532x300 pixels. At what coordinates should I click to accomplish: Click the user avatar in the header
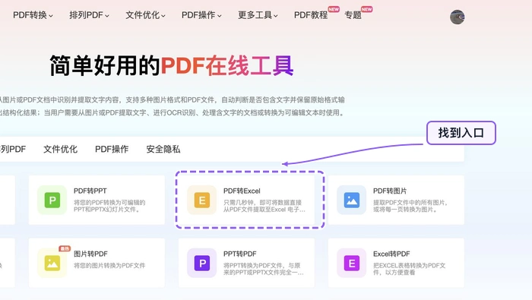[x=457, y=17]
